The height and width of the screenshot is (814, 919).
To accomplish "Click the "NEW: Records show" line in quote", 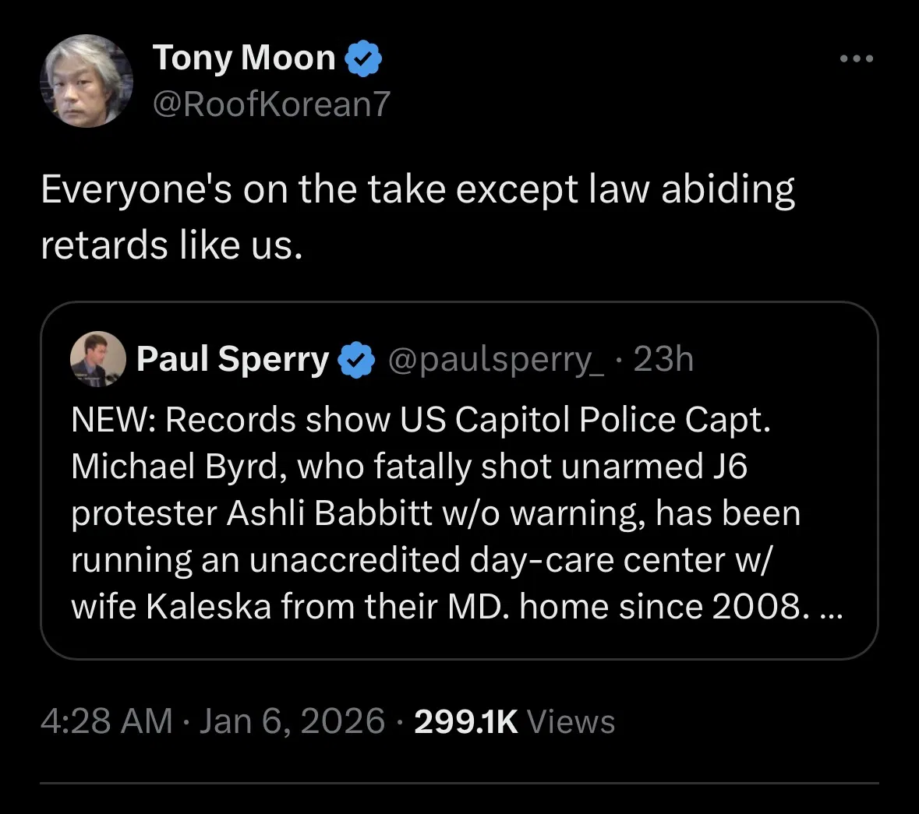I will coord(421,421).
